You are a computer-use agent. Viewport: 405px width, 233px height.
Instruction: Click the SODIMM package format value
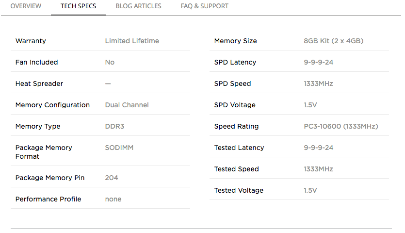pyautogui.click(x=119, y=148)
